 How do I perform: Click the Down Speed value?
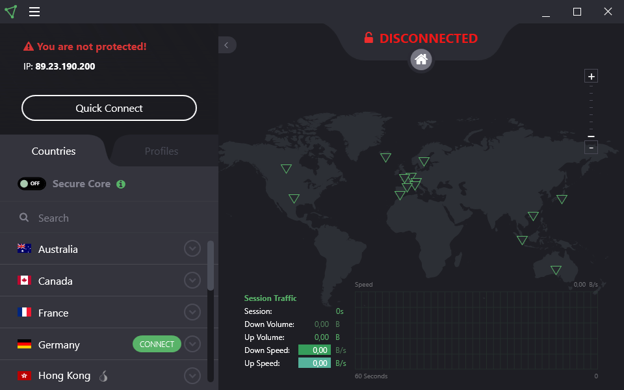click(x=315, y=350)
